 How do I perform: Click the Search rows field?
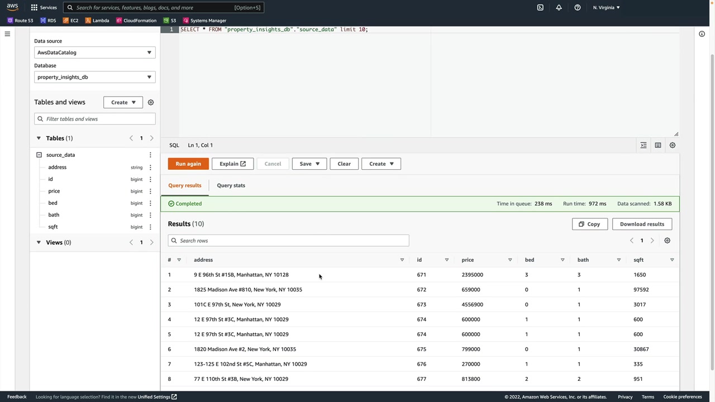[288, 241]
